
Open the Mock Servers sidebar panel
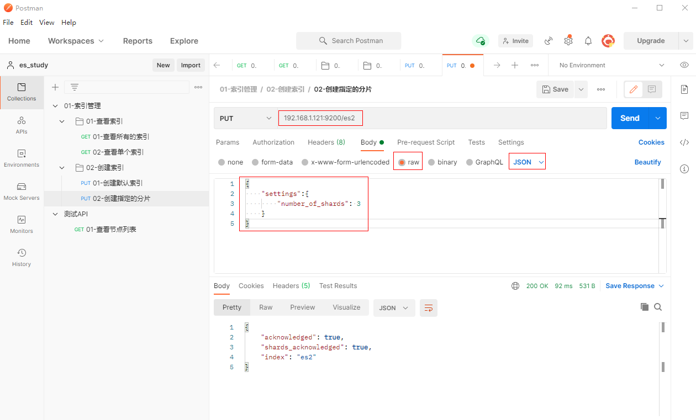(22, 191)
